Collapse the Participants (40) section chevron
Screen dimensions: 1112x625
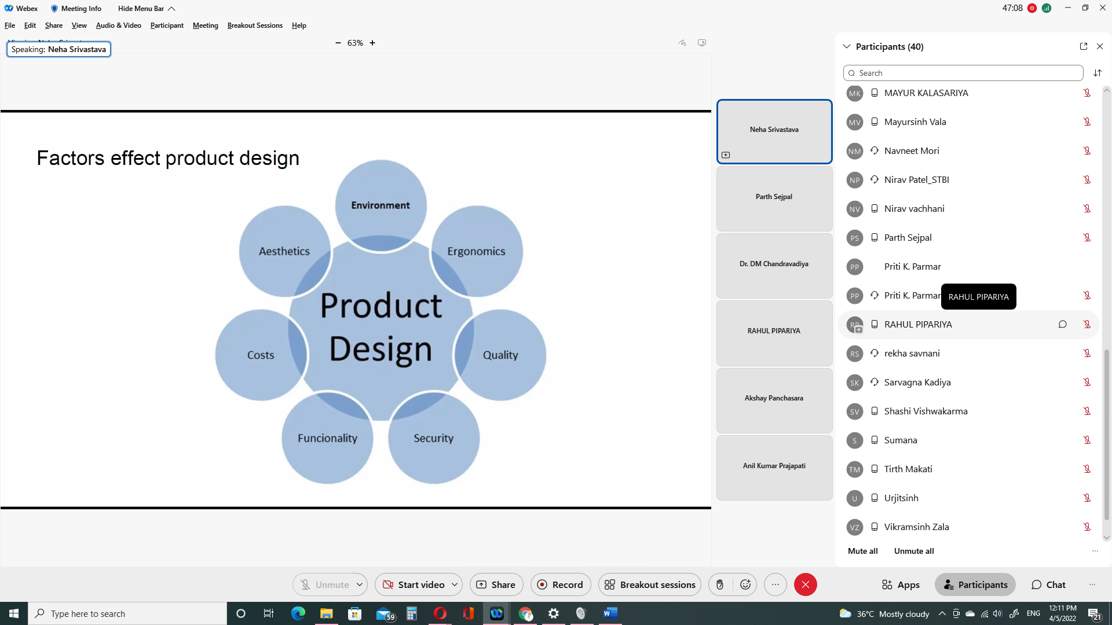coord(847,46)
